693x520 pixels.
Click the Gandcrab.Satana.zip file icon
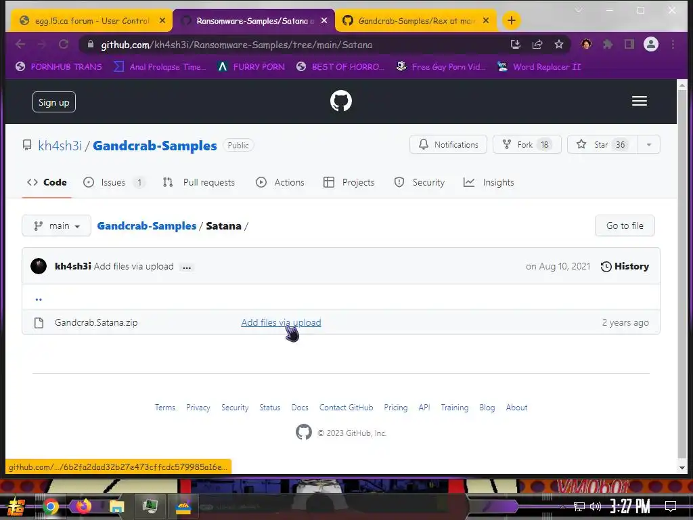click(39, 323)
